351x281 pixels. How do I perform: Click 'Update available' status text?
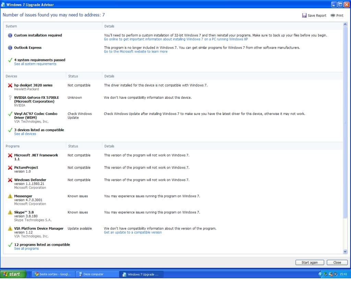[80, 229]
